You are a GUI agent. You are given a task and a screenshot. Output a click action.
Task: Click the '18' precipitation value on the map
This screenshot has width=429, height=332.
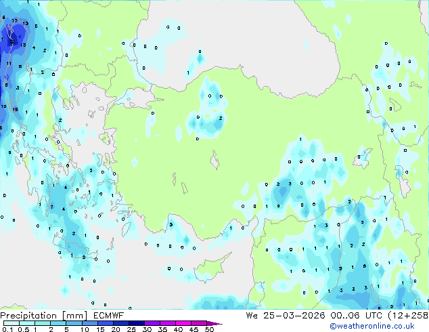click(15, 110)
